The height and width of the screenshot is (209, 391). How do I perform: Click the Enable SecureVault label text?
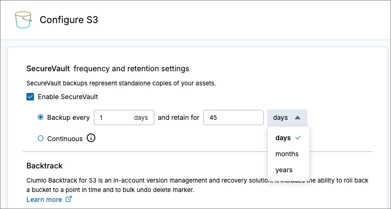tap(68, 97)
